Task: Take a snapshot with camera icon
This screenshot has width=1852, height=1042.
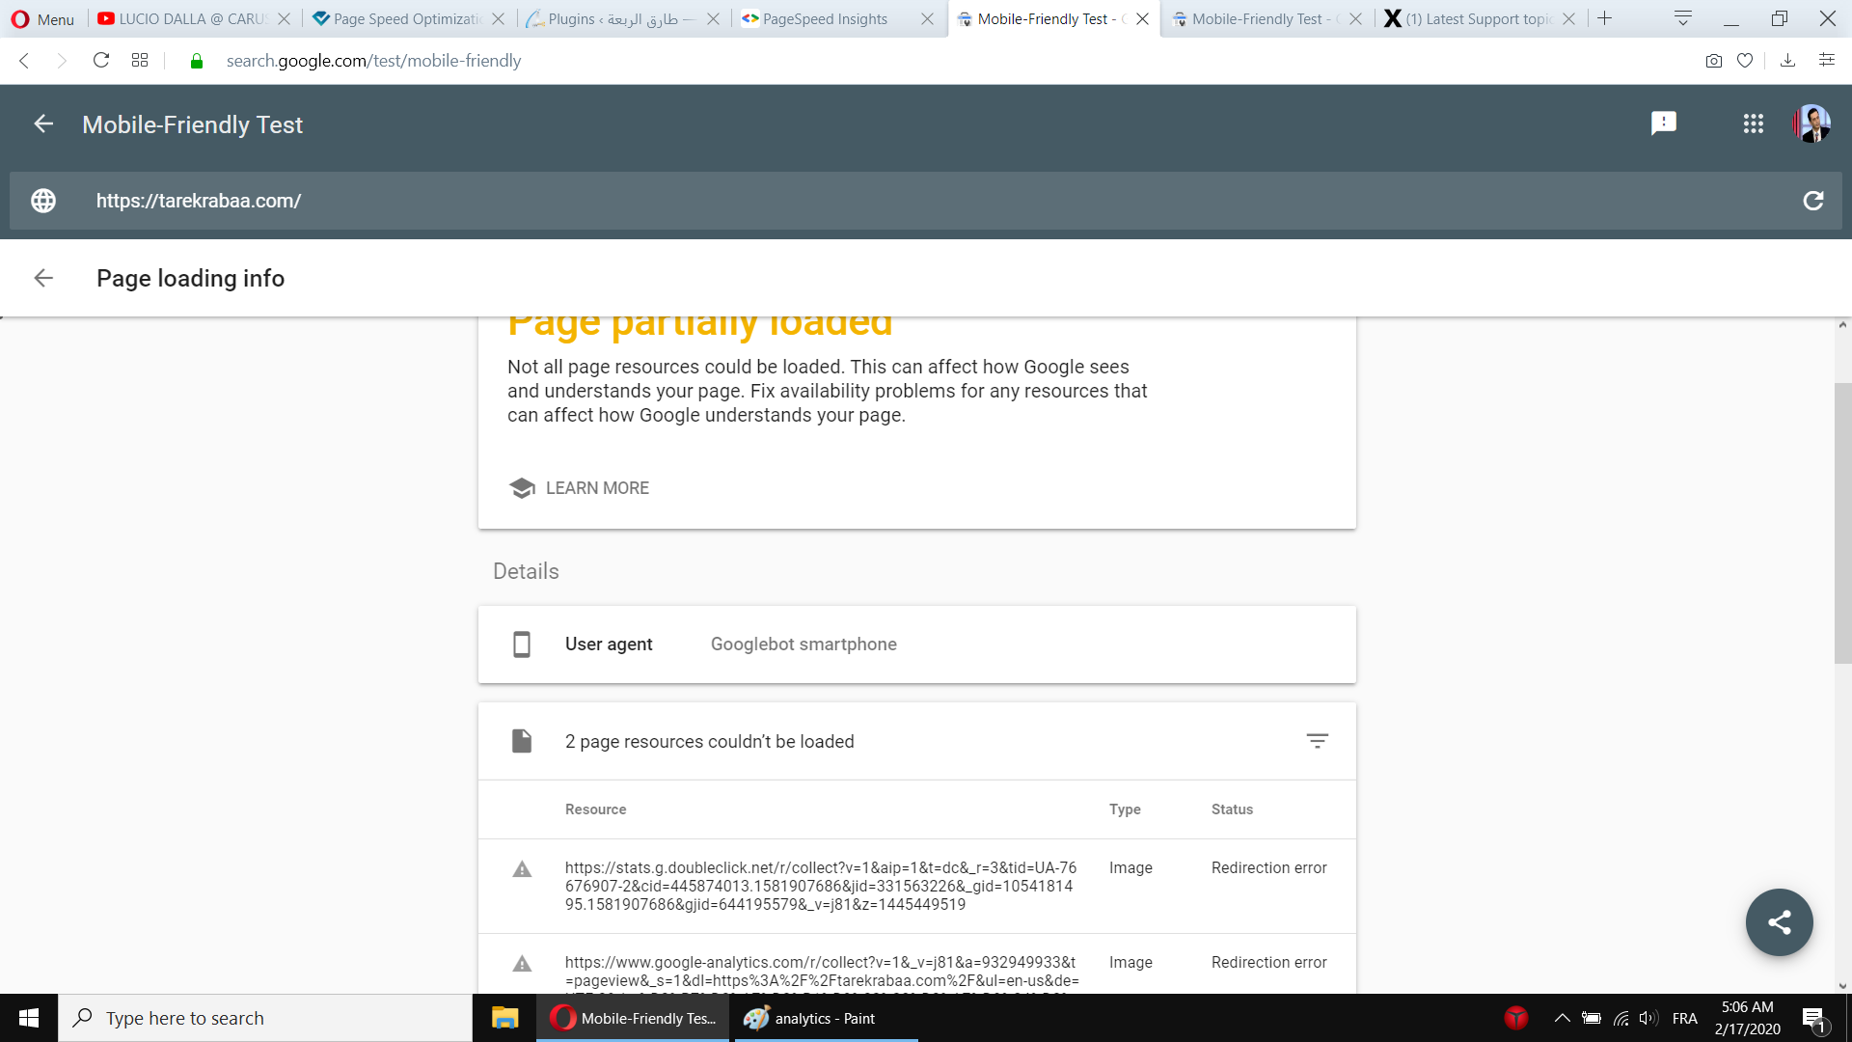Action: [x=1713, y=61]
